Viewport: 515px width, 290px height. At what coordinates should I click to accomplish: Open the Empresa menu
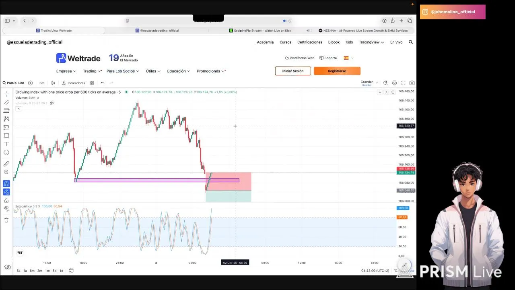(66, 71)
